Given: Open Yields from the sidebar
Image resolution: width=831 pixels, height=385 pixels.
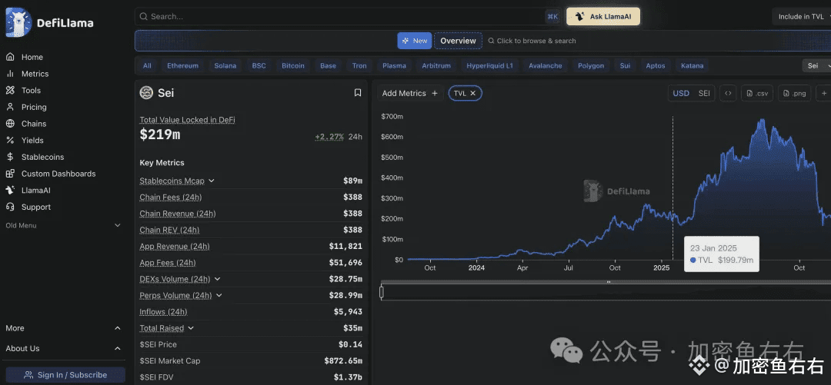Looking at the screenshot, I should pyautogui.click(x=32, y=141).
